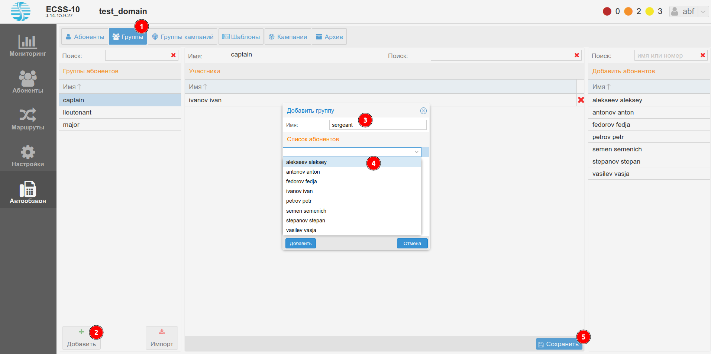
Task: Open the Мониторинг sidebar section
Action: click(x=28, y=46)
